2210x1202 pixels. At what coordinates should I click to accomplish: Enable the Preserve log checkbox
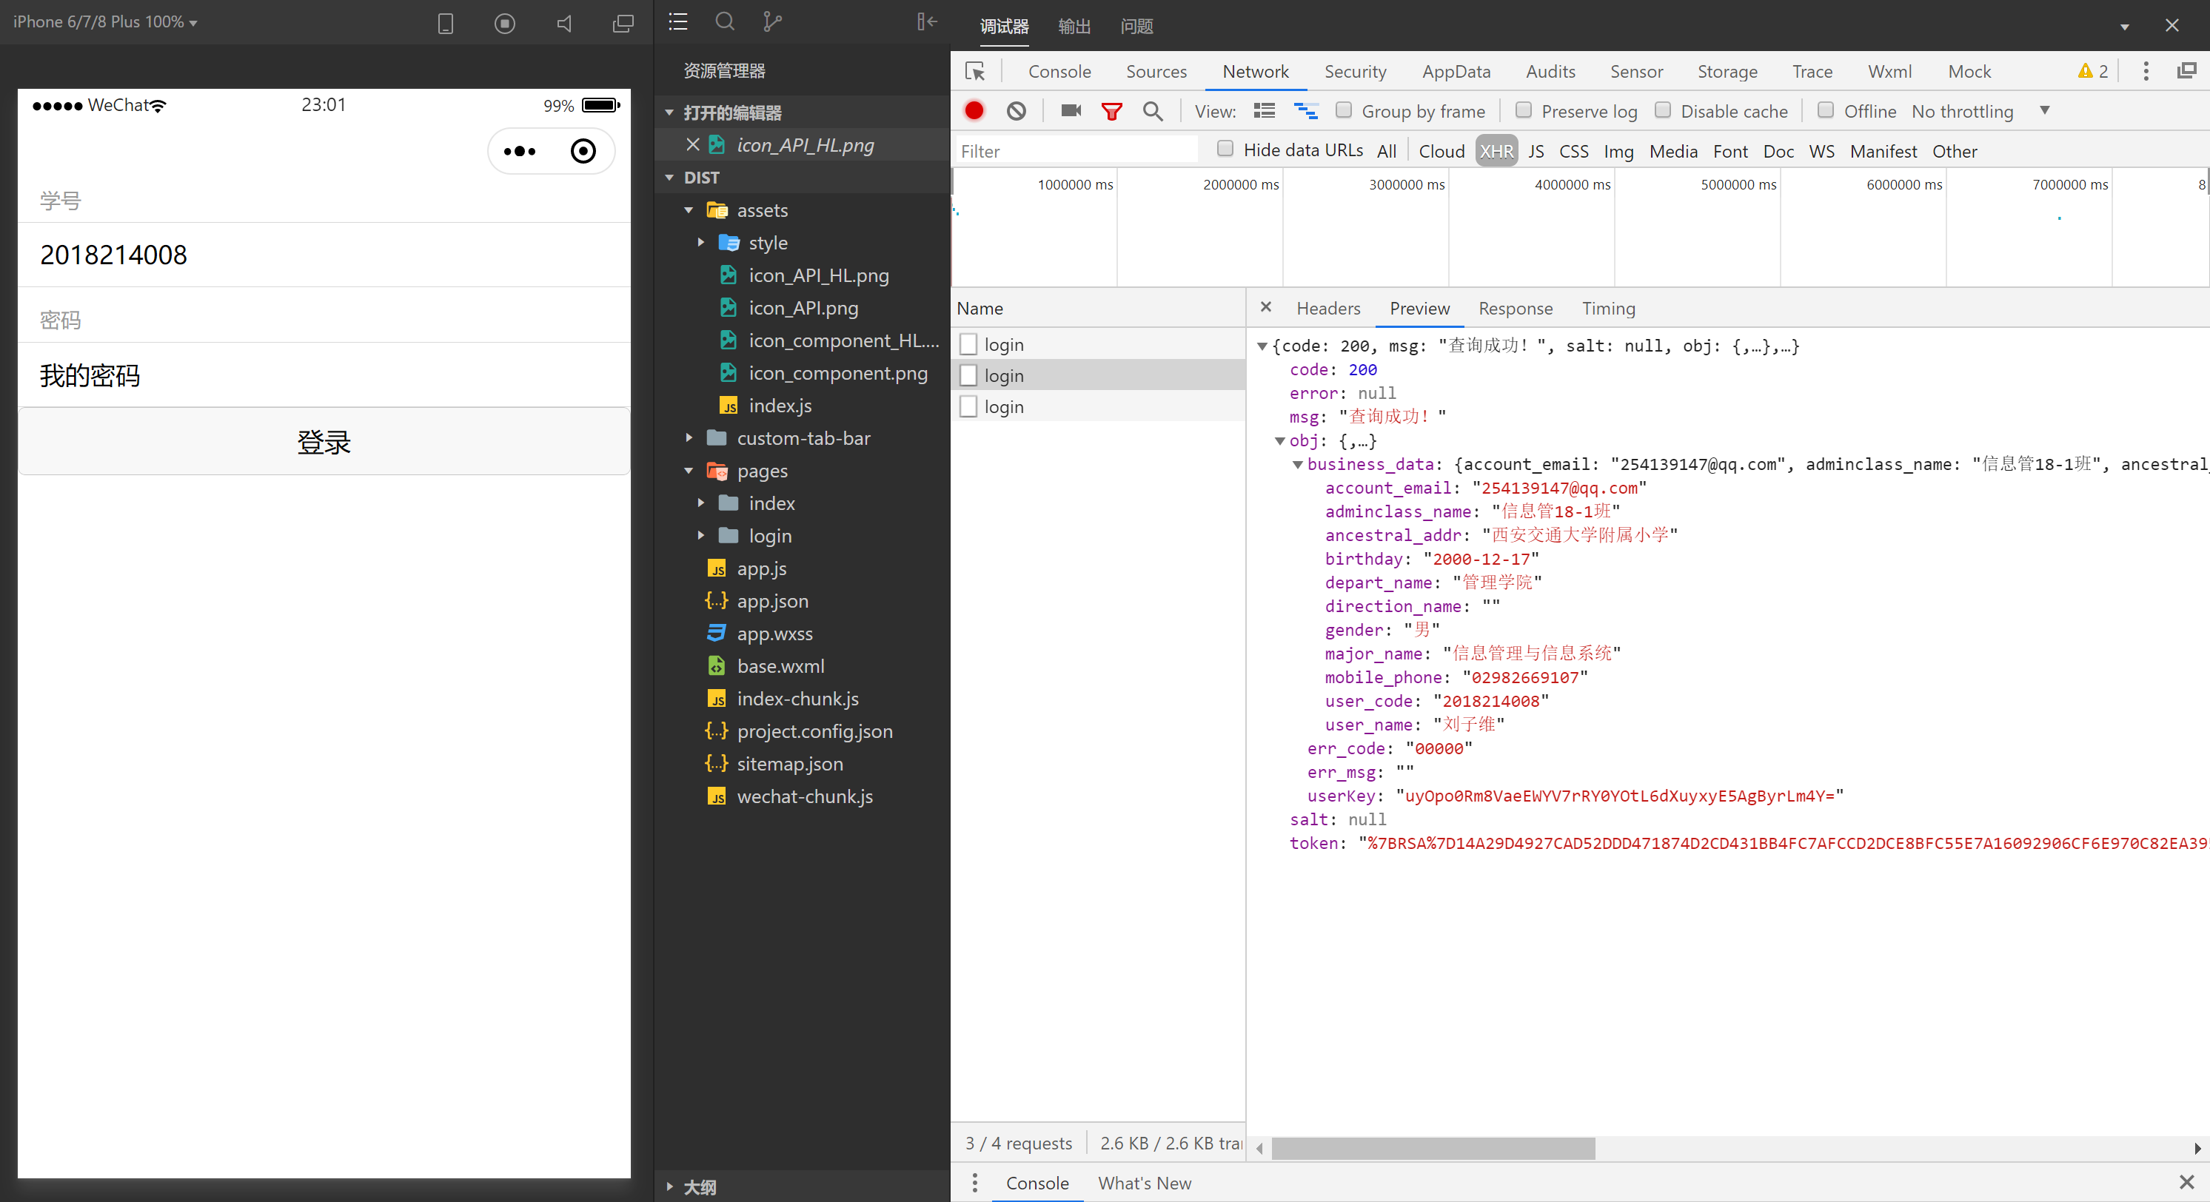coord(1524,111)
